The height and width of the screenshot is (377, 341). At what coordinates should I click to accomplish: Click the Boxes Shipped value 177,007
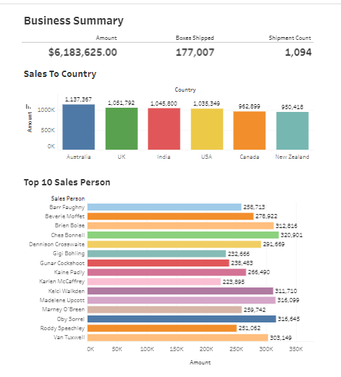pos(195,52)
